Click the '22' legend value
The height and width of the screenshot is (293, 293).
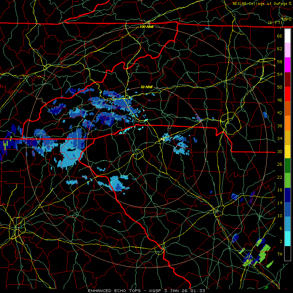(280, 177)
